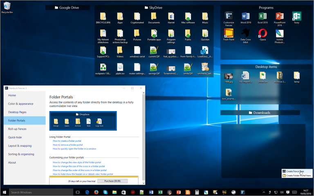Open the Recycle Bin
The height and width of the screenshot is (196, 314).
point(7,7)
